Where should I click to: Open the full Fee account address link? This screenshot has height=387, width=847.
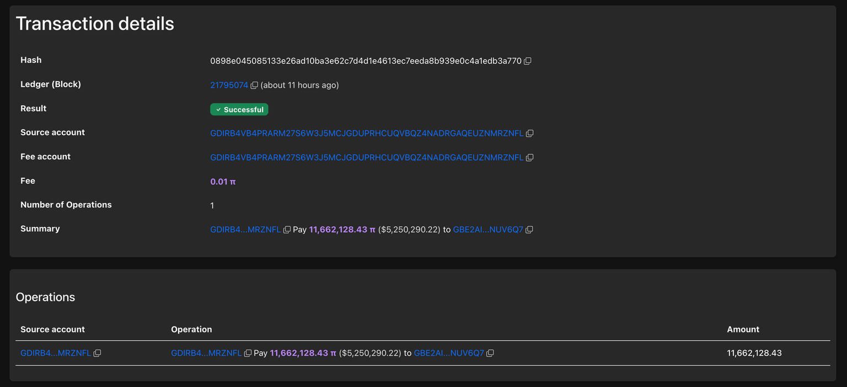point(367,157)
